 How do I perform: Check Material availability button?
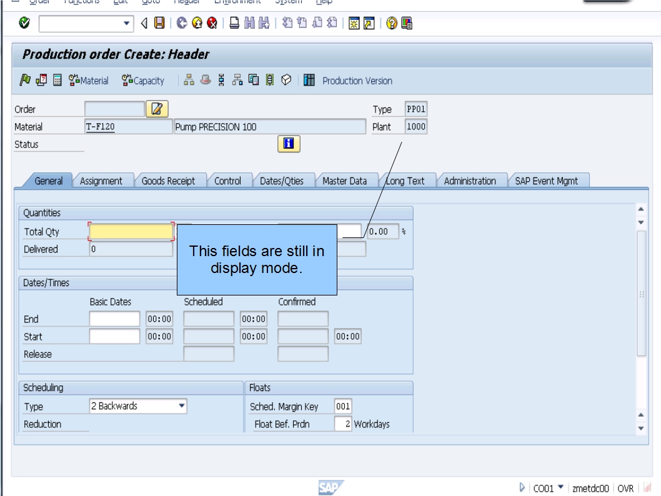(x=89, y=80)
